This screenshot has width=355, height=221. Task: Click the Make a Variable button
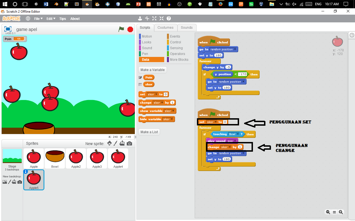click(x=152, y=70)
